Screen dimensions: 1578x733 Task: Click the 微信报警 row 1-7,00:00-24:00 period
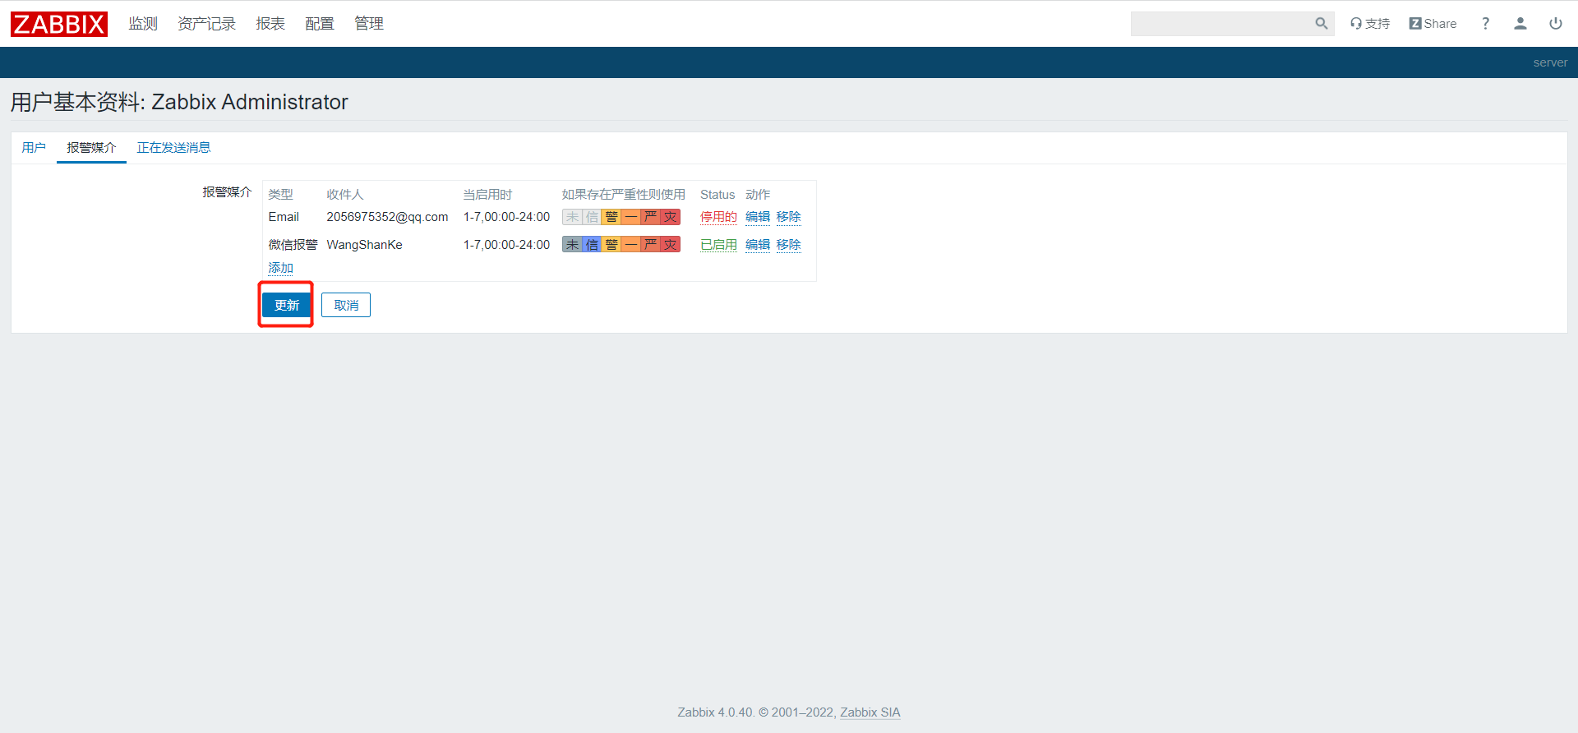(x=506, y=245)
